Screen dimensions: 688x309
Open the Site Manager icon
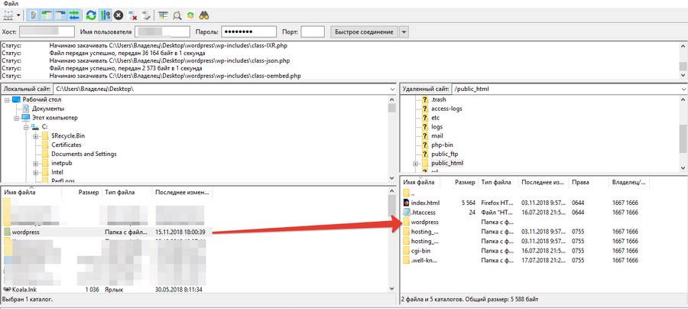tap(8, 15)
